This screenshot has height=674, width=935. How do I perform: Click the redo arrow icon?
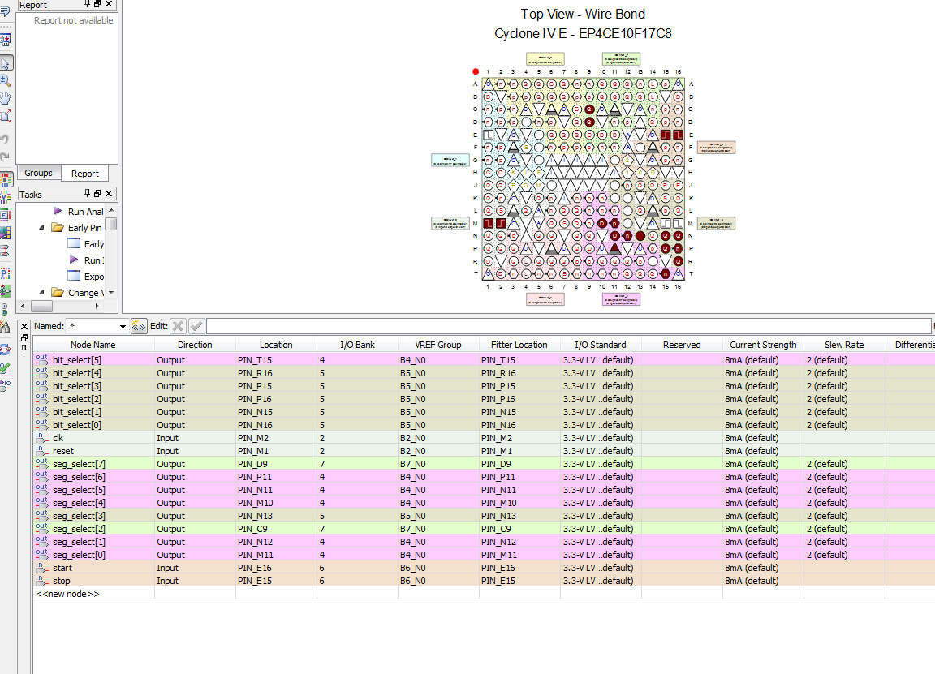5,157
